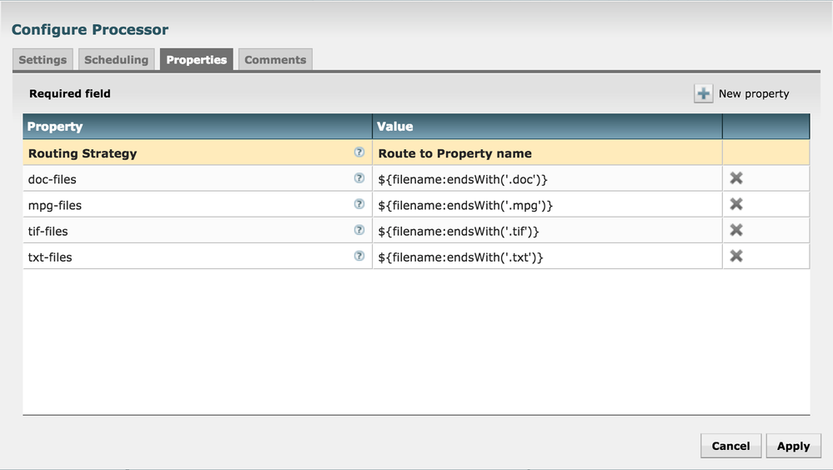Click help icon beside doc-files
The width and height of the screenshot is (833, 470).
point(359,178)
